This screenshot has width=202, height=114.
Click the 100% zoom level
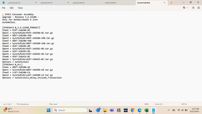pyautogui.click(x=146, y=104)
